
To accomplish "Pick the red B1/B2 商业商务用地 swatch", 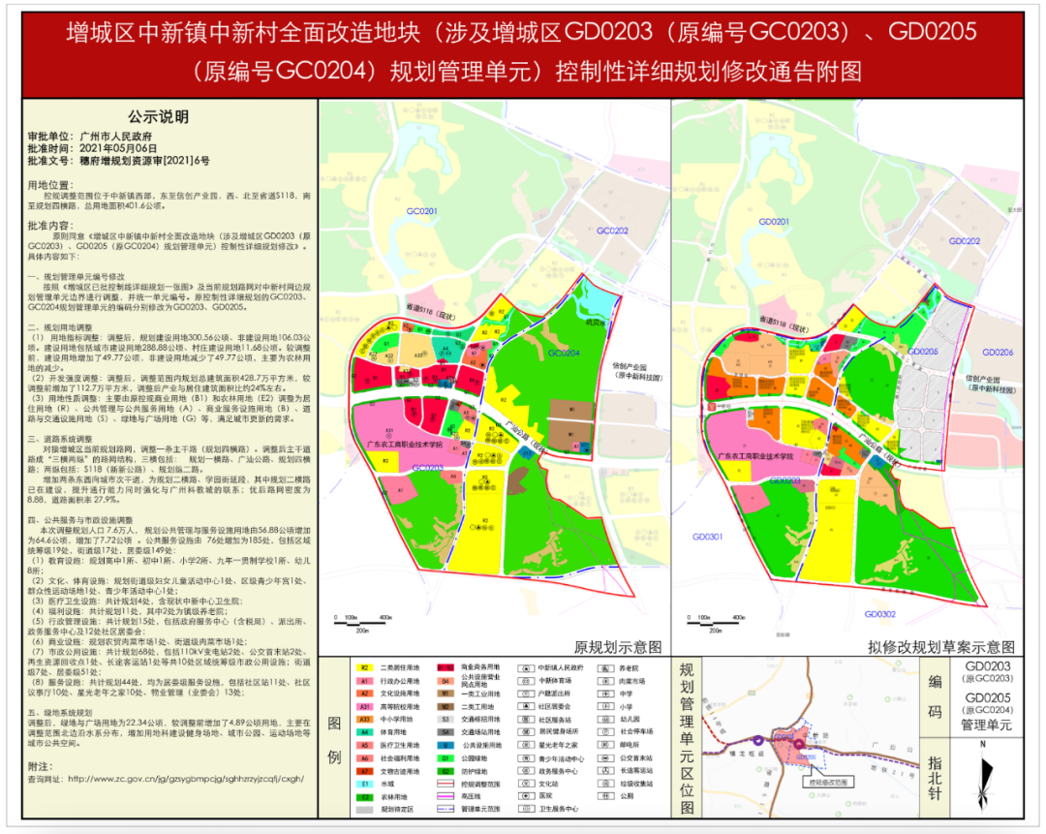I will pyautogui.click(x=445, y=667).
